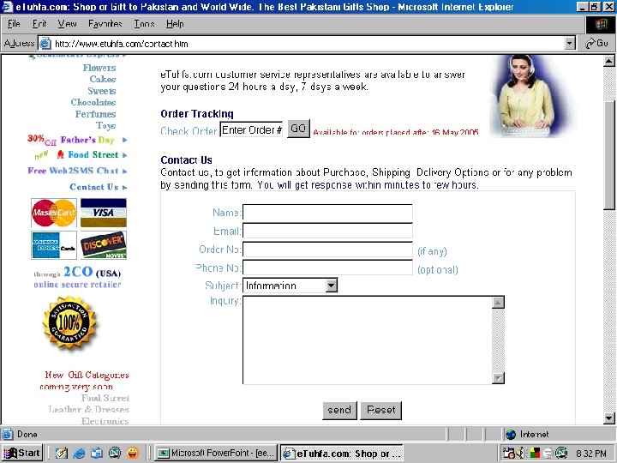Click the first system tray icon

tap(509, 454)
